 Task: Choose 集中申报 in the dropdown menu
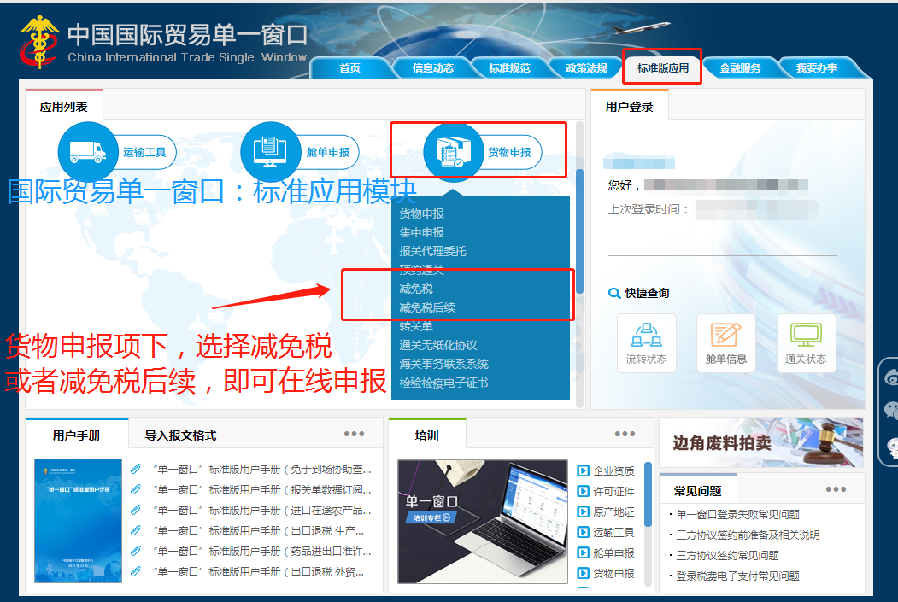point(421,232)
